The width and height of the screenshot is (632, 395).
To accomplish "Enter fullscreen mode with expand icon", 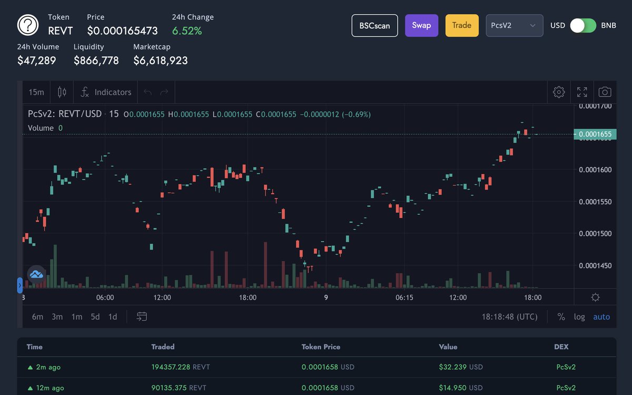I will [x=581, y=92].
